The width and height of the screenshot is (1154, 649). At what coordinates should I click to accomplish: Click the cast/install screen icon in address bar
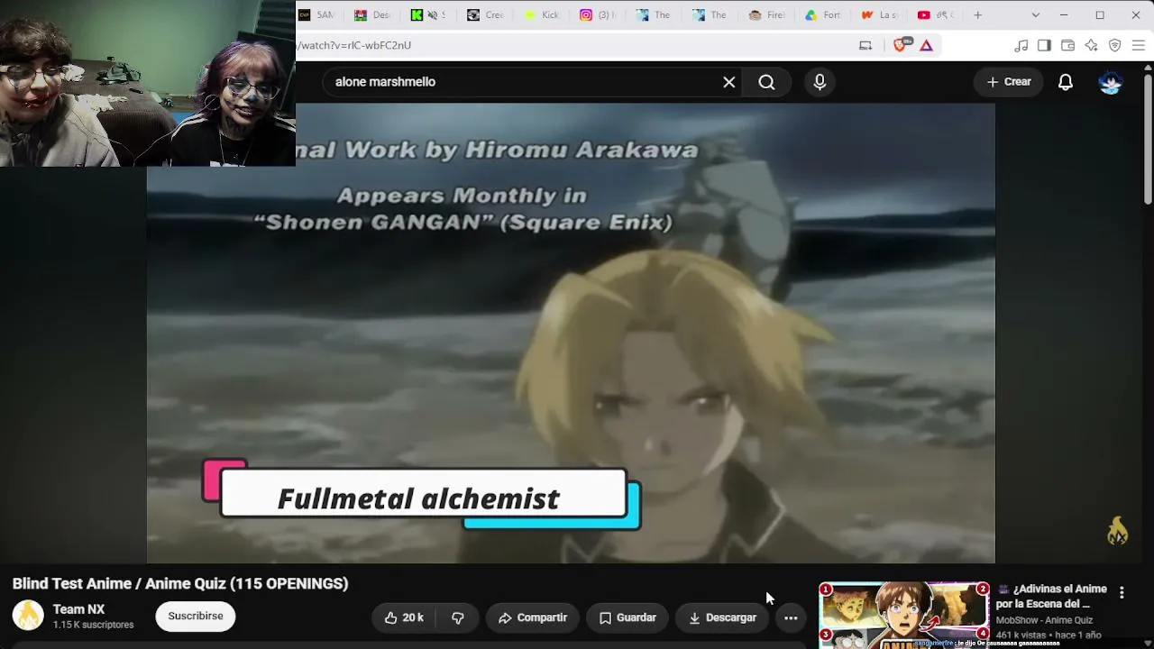(x=865, y=45)
